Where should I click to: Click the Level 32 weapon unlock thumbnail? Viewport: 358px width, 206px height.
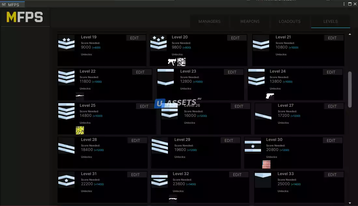[x=173, y=199]
